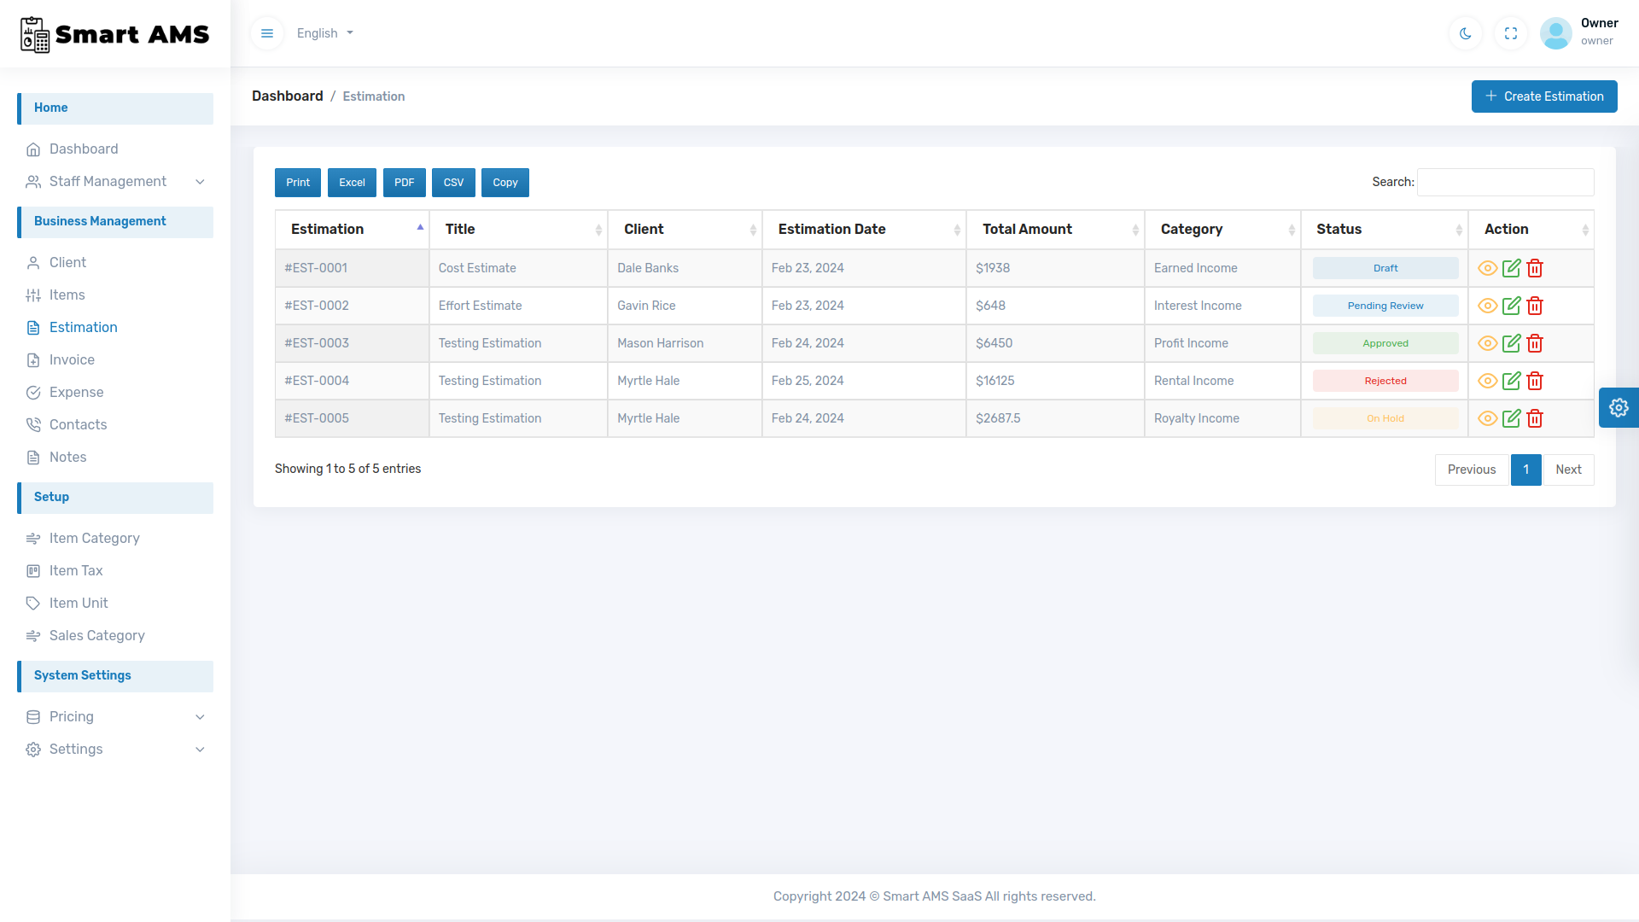This screenshot has width=1639, height=922.
Task: Click the Create Estimation button
Action: pyautogui.click(x=1543, y=96)
